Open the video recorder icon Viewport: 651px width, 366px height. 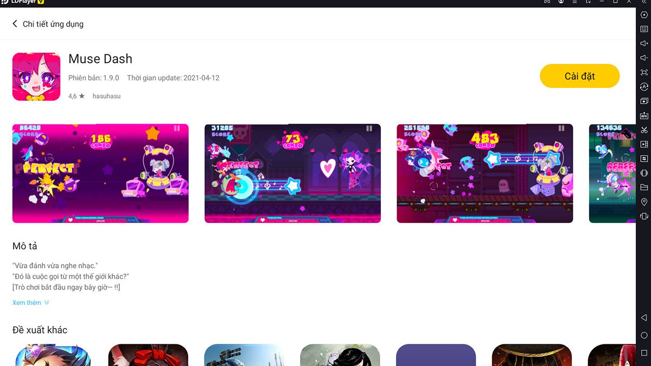coord(644,144)
